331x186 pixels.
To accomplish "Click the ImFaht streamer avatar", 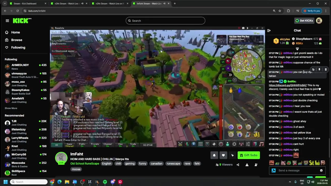I will click(x=61, y=158).
